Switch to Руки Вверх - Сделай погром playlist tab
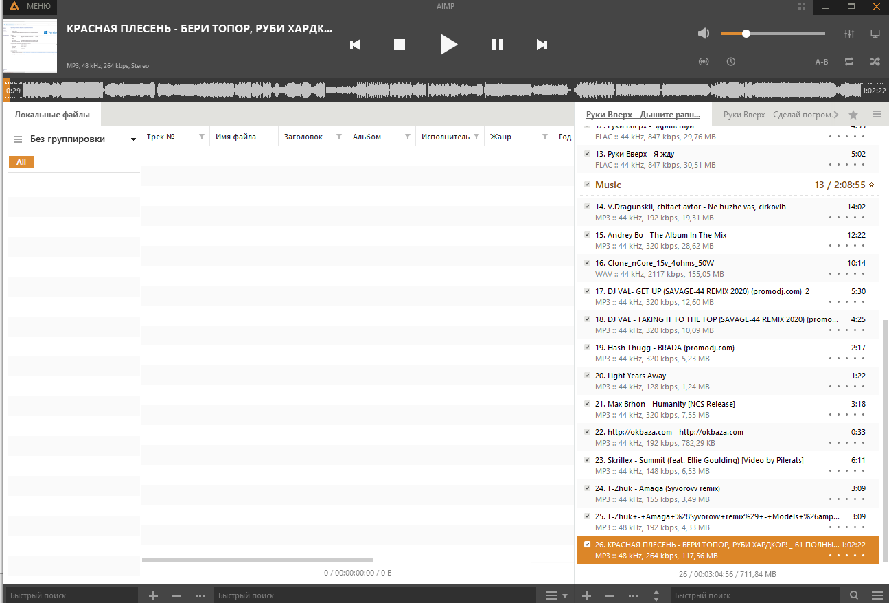 pos(777,115)
